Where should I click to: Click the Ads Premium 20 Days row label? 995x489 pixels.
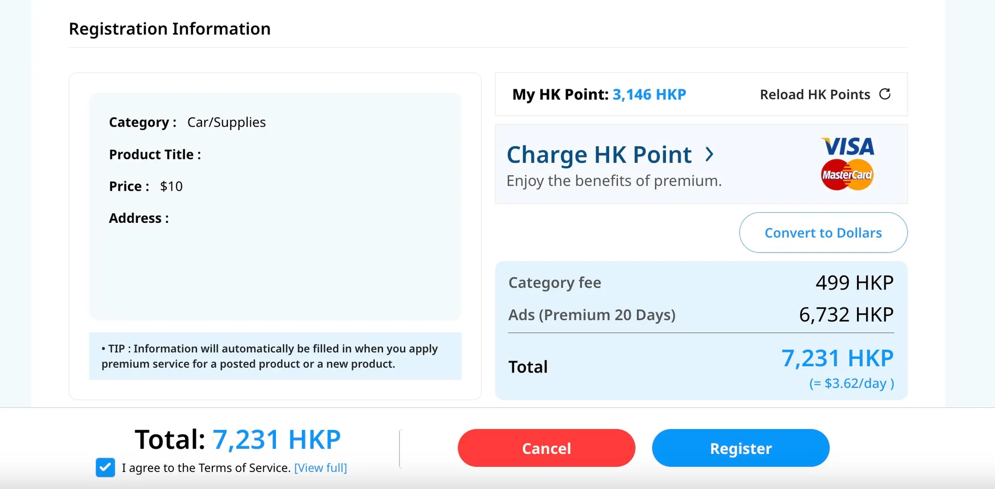[592, 315]
